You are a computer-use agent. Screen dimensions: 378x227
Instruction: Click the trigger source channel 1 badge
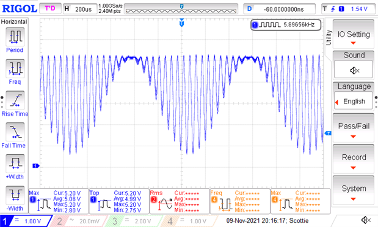pyautogui.click(x=341, y=9)
